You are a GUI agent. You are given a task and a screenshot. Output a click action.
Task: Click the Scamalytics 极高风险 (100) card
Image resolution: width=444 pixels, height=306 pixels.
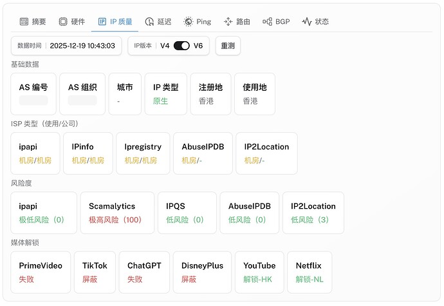117,213
